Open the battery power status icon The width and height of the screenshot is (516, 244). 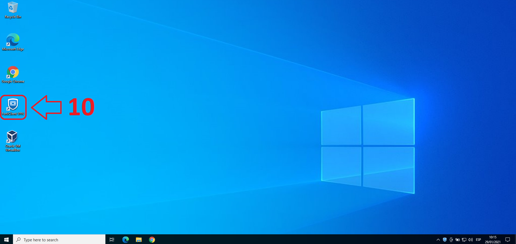click(x=458, y=239)
